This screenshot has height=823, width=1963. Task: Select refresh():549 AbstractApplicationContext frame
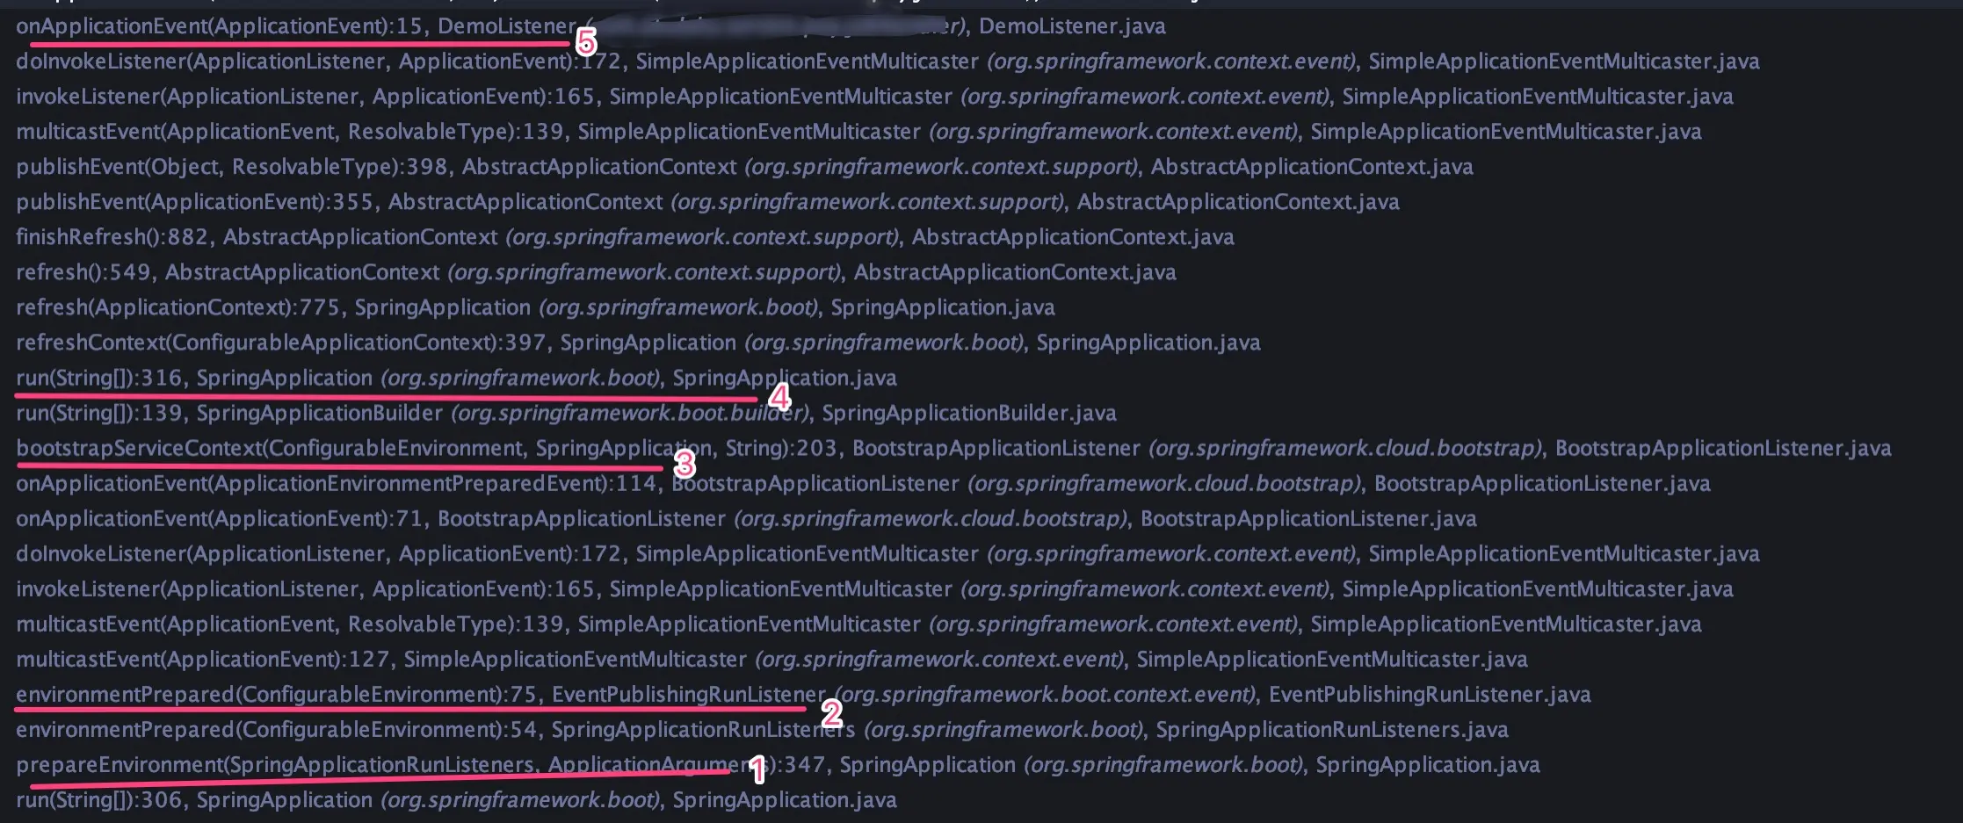(596, 272)
